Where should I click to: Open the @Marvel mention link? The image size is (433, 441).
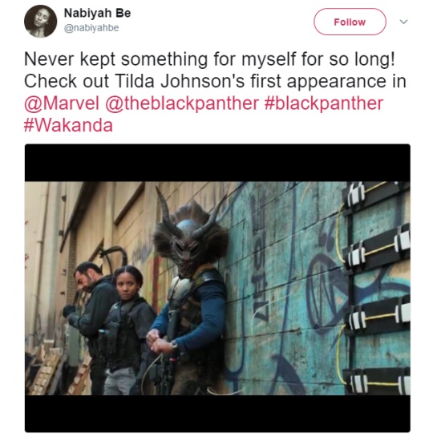pyautogui.click(x=62, y=103)
